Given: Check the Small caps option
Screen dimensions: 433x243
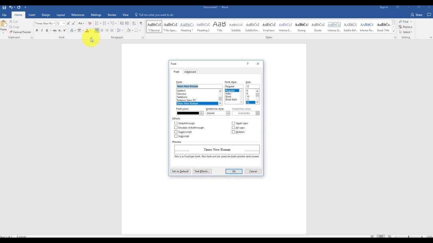Looking at the screenshot, I should tap(233, 123).
